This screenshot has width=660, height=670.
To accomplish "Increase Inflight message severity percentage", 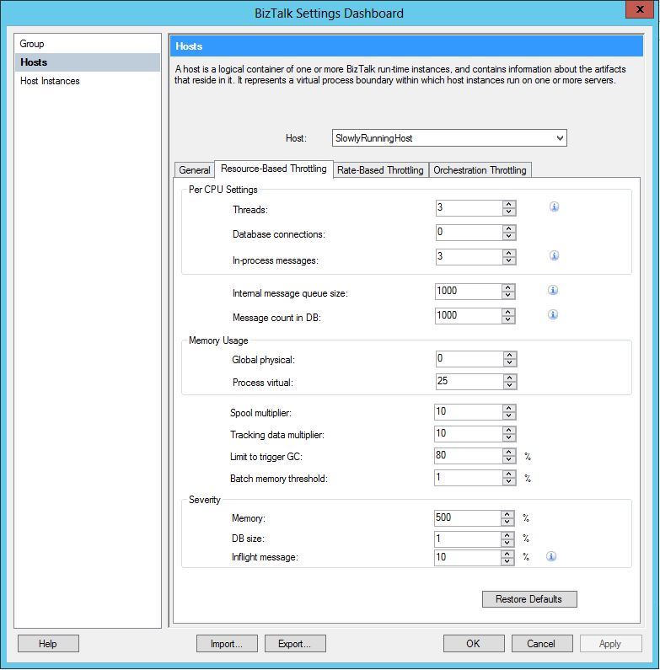I will pos(507,554).
